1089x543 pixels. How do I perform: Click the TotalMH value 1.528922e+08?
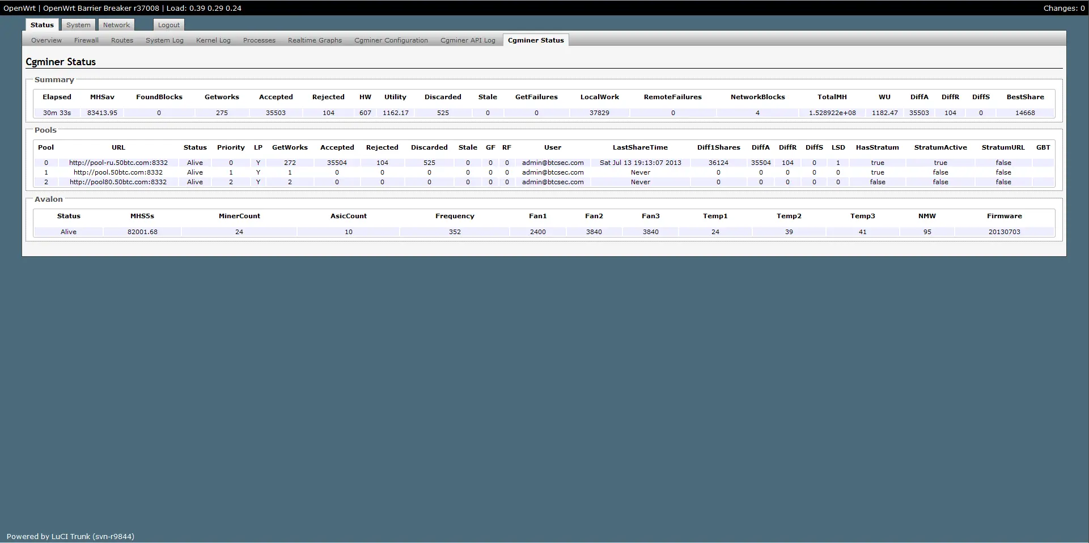832,113
